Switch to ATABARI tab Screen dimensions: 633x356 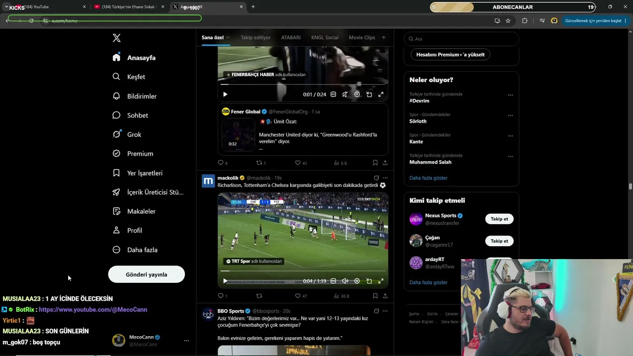[291, 38]
